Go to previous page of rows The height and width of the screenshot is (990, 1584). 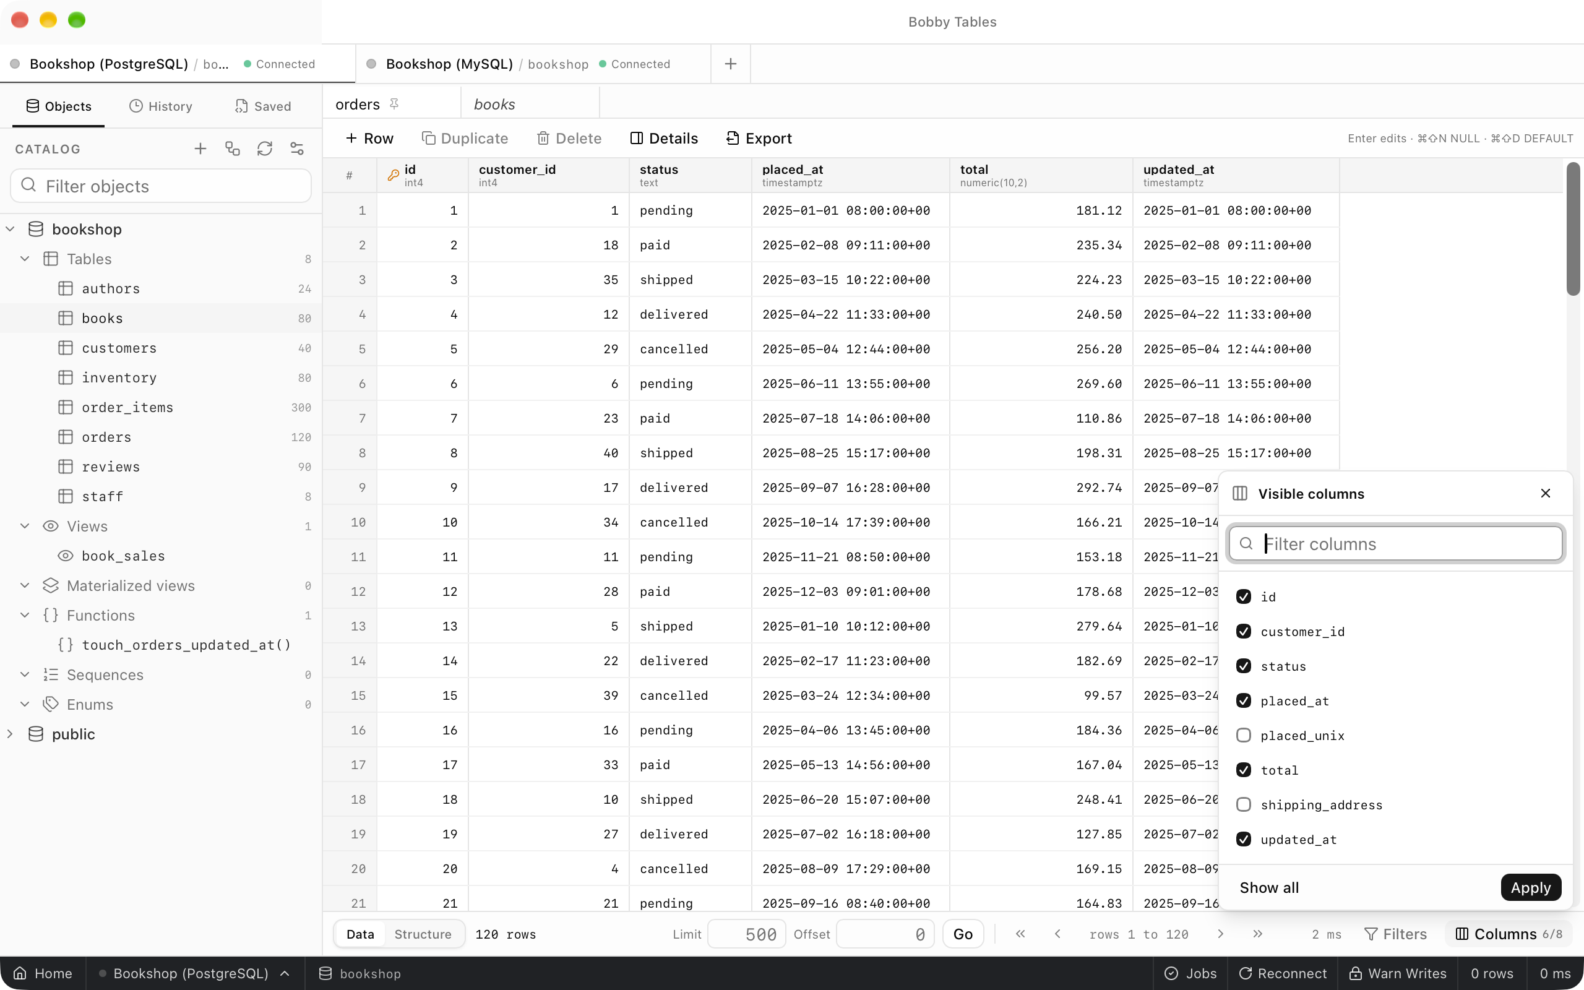1057,934
